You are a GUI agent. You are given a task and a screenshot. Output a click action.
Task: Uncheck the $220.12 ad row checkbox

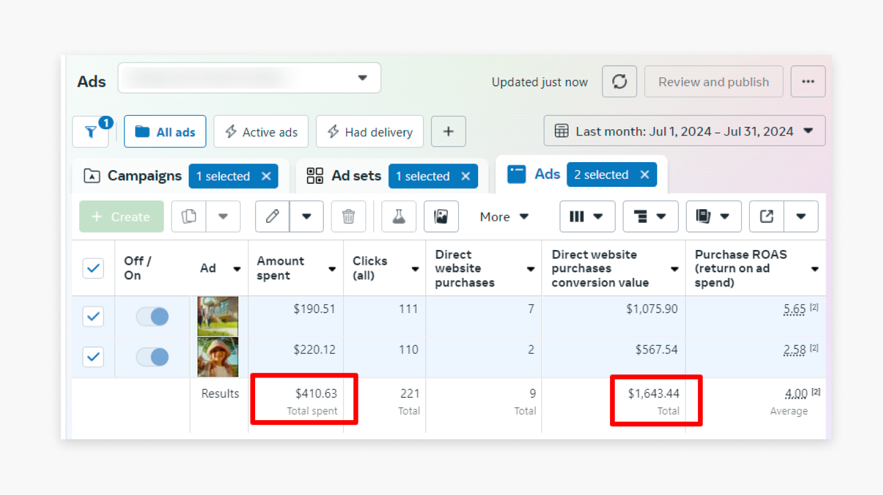click(x=94, y=357)
